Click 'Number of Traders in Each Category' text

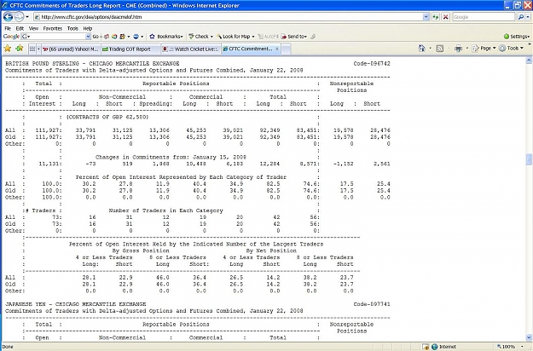pos(166,210)
